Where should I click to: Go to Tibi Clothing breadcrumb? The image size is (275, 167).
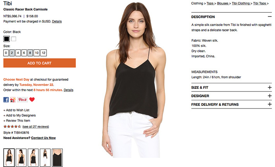click(x=241, y=3)
